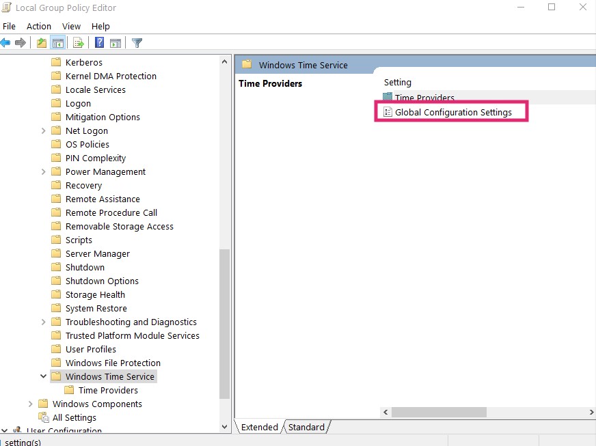Expand the Windows Components node
Image resolution: width=596 pixels, height=446 pixels.
coord(30,404)
